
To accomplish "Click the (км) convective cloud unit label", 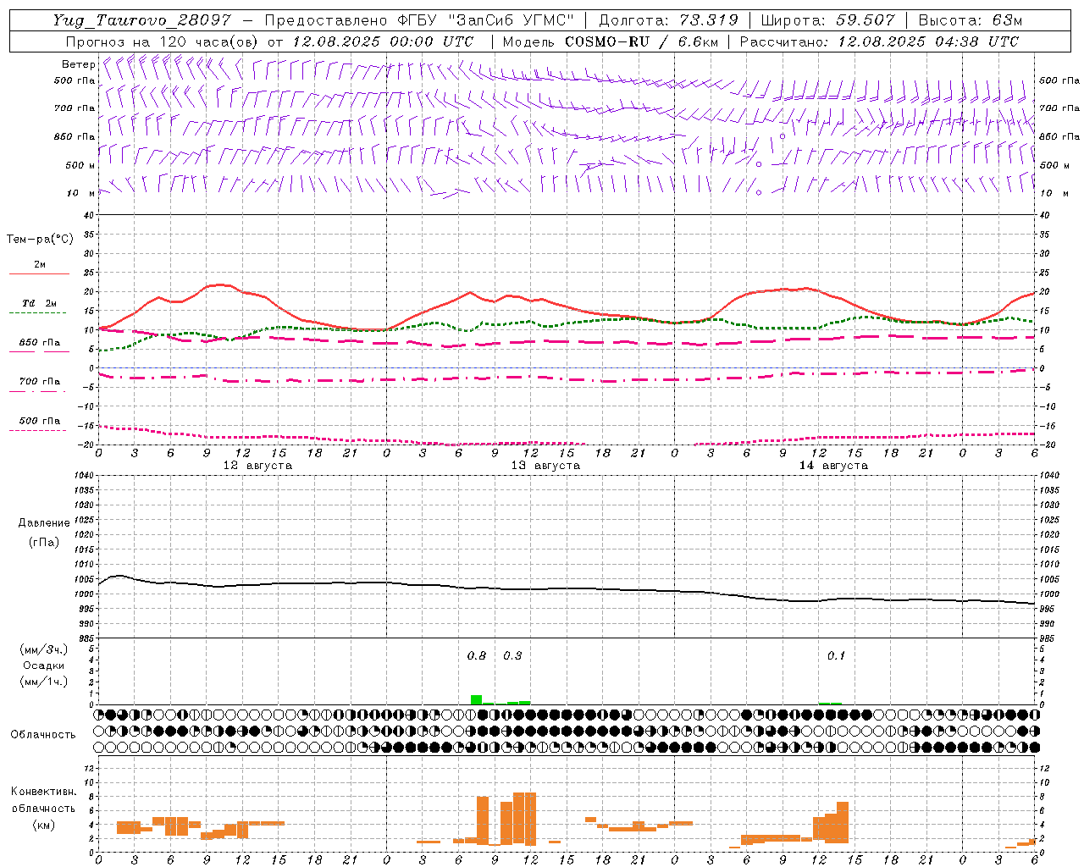I will pyautogui.click(x=43, y=825).
